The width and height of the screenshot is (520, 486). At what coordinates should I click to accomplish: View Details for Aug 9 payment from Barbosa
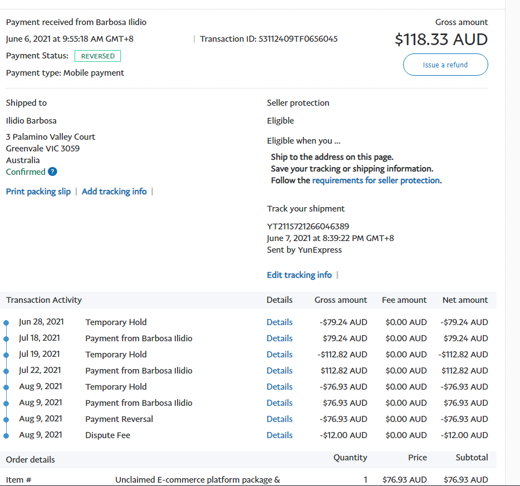point(279,403)
